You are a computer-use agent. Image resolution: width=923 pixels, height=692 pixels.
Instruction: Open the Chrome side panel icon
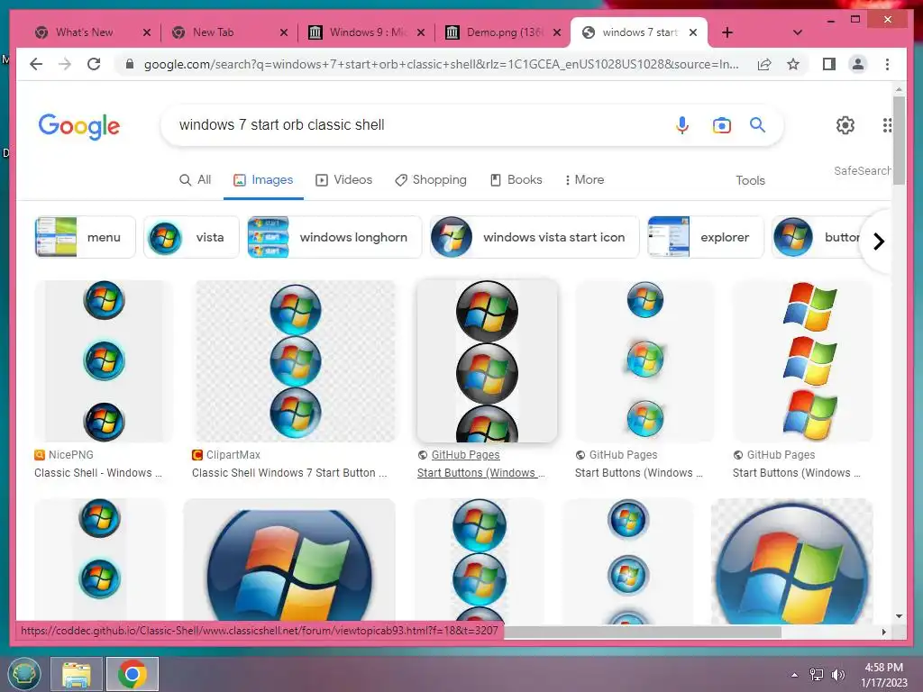829,64
